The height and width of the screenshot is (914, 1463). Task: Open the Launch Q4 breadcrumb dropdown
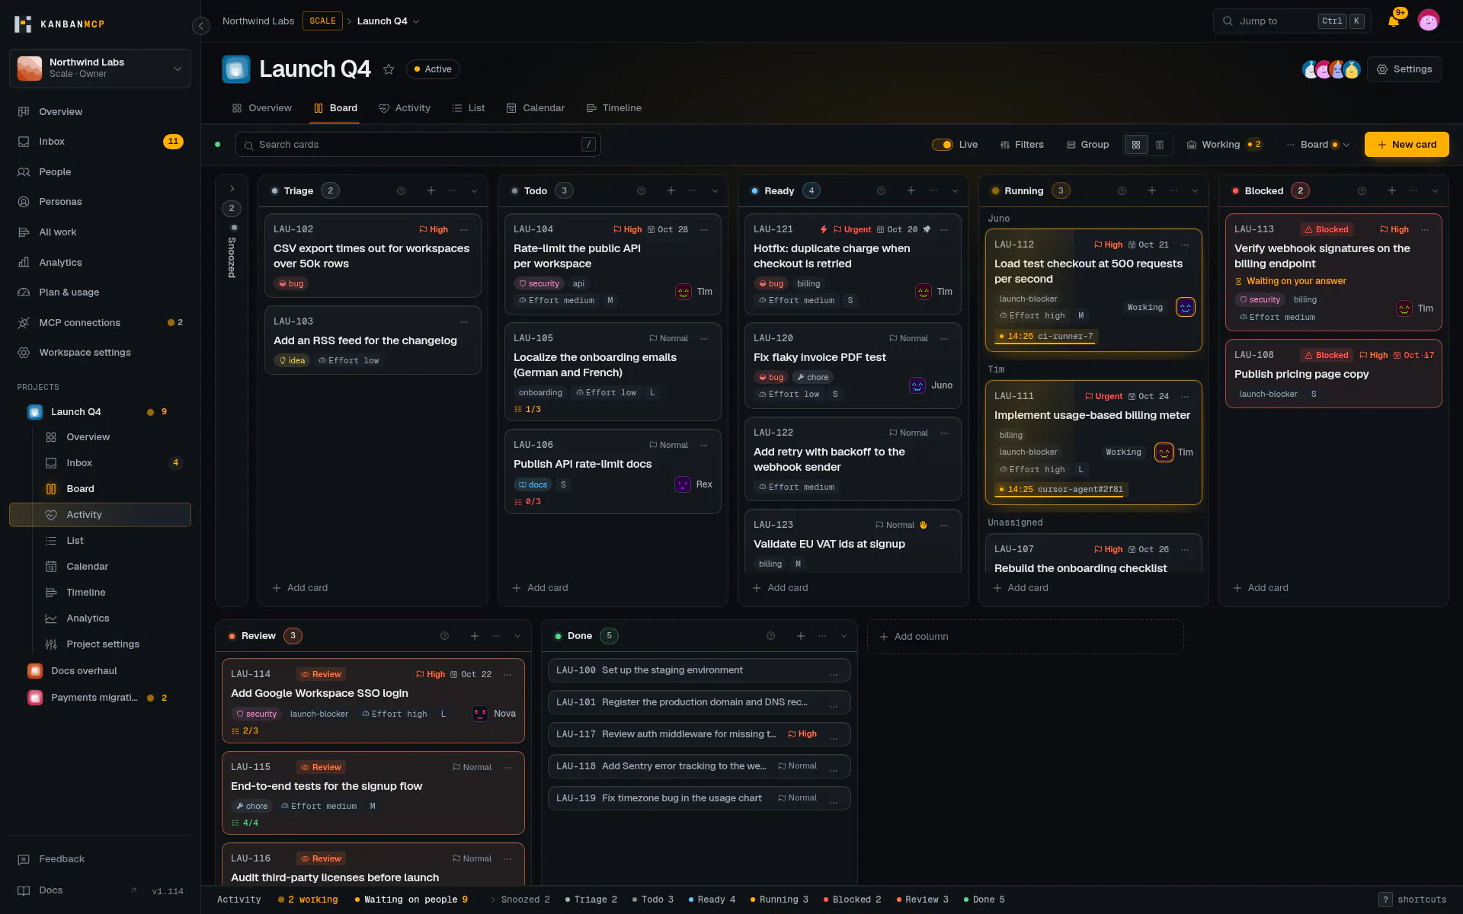click(389, 21)
